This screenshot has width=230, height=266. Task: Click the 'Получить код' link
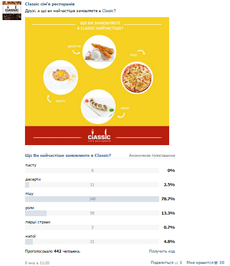[162, 251]
